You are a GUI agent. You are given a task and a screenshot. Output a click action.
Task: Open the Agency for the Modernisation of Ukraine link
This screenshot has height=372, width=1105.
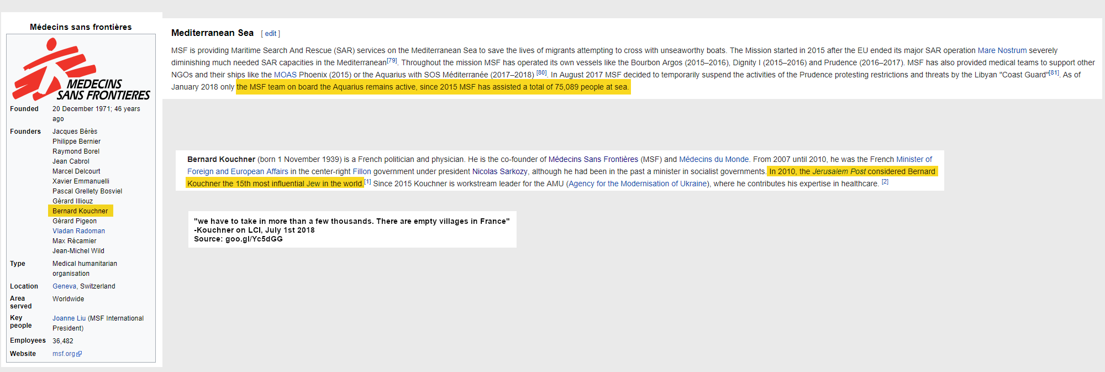(x=638, y=184)
